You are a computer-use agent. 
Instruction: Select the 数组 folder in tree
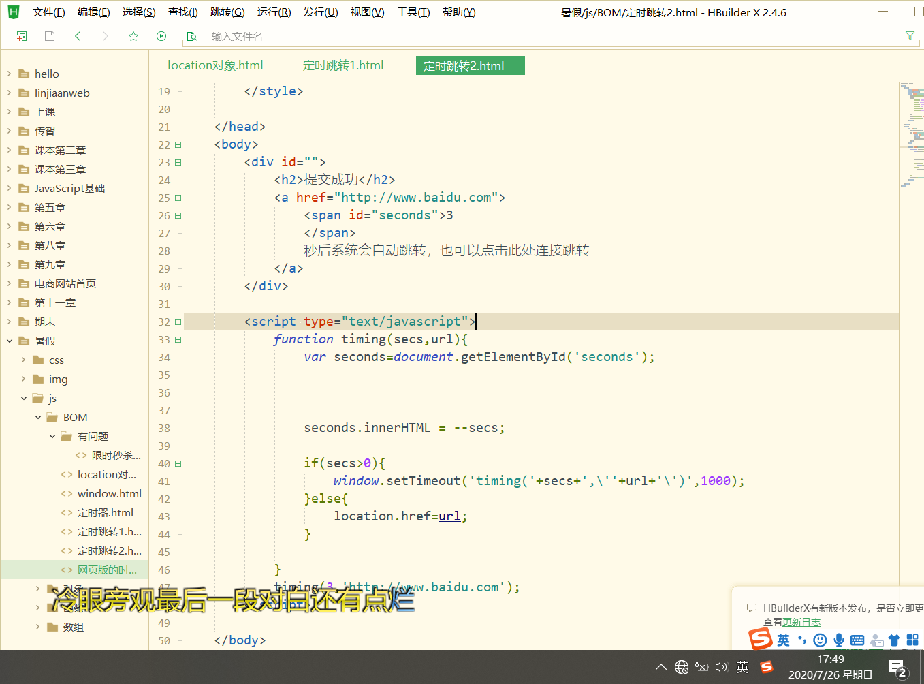[x=73, y=627]
